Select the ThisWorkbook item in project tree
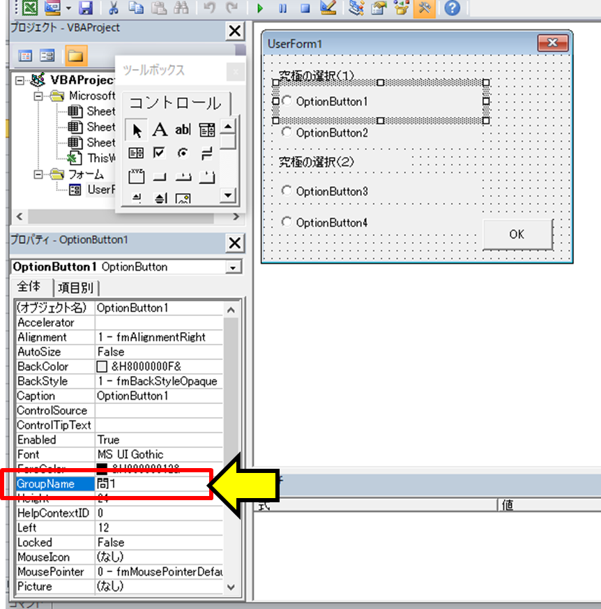 [x=91, y=158]
